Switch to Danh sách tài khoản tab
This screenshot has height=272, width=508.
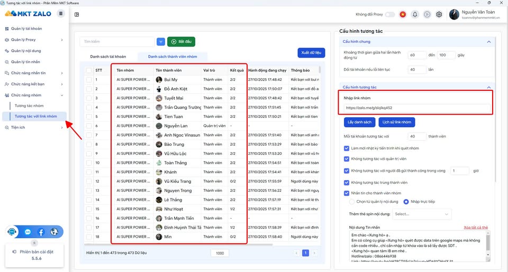point(108,57)
